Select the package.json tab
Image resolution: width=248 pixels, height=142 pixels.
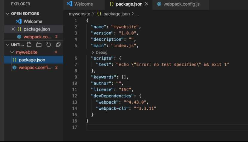pyautogui.click(x=128, y=4)
